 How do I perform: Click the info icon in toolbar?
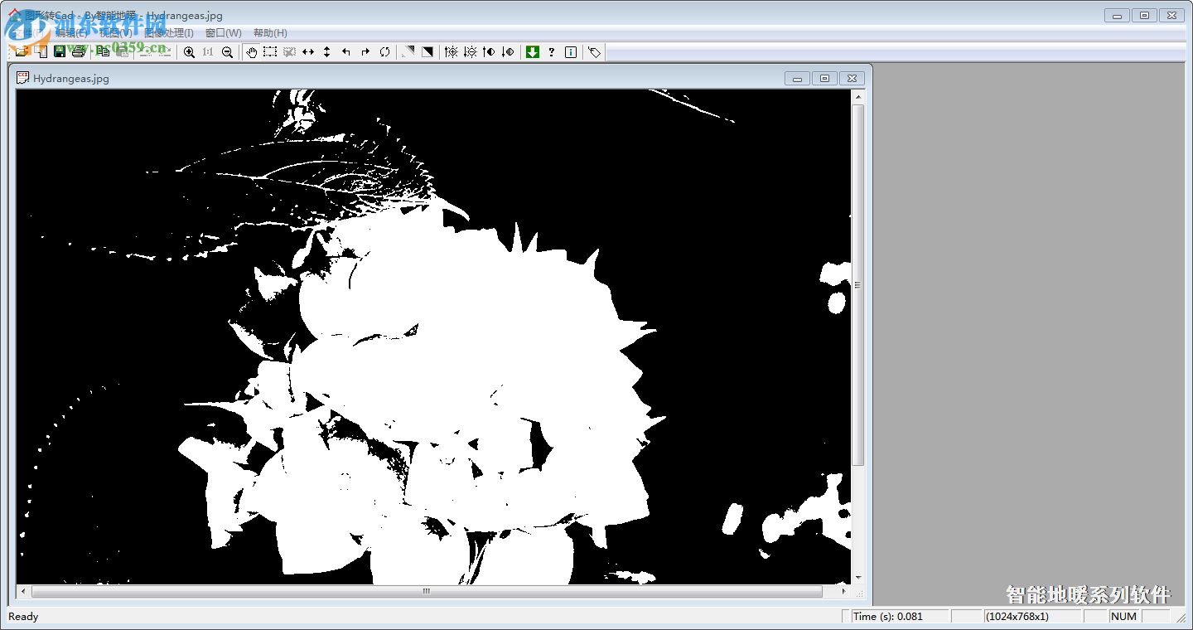coord(571,52)
